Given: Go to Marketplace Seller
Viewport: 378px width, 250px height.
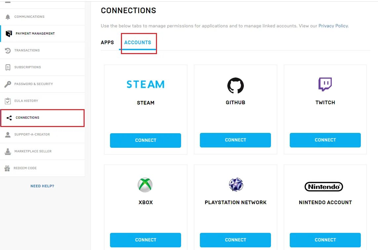Looking at the screenshot, I should (42, 152).
